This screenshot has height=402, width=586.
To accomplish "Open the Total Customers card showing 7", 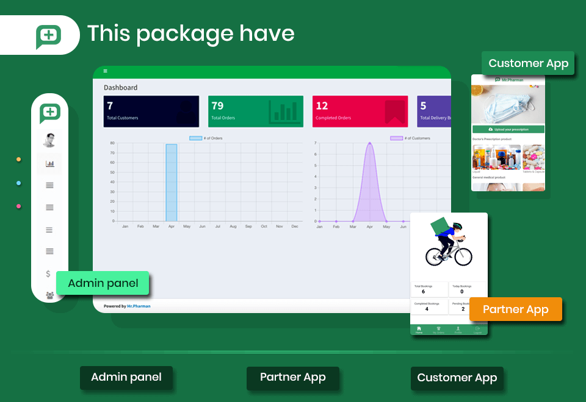I will click(151, 111).
